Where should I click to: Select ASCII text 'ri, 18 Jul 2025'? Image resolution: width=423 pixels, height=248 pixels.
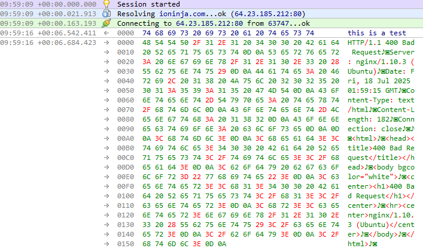coord(379,81)
